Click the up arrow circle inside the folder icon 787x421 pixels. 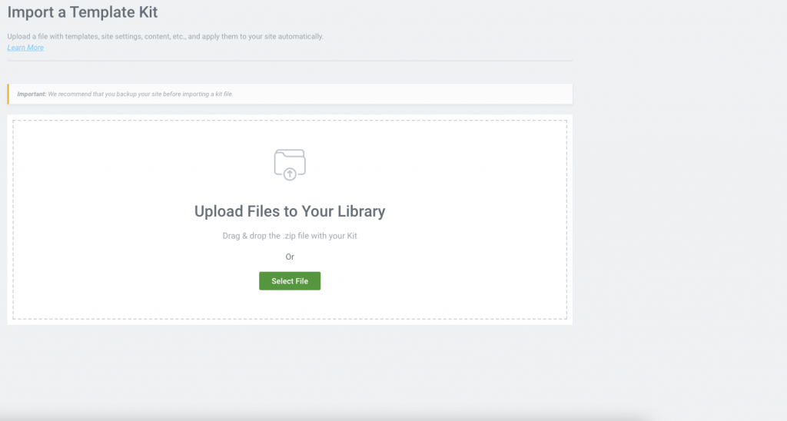click(290, 174)
